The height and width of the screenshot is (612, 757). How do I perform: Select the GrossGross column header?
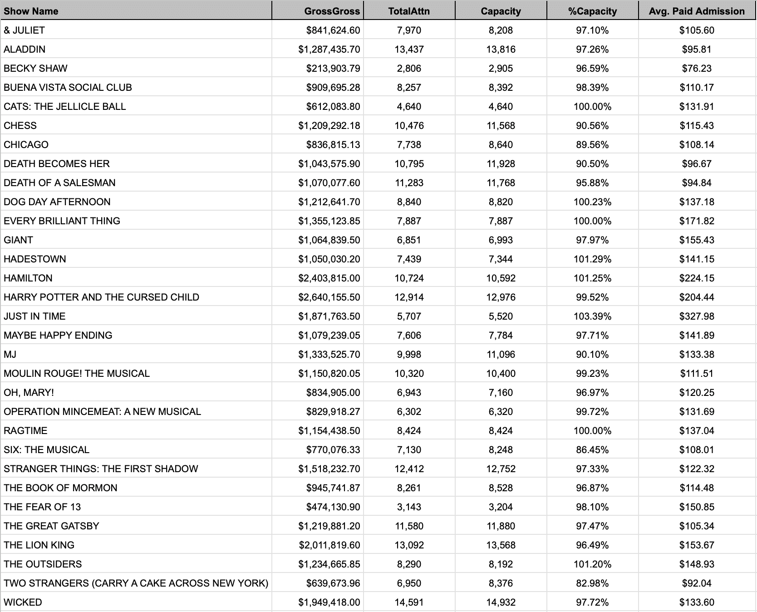pos(332,11)
